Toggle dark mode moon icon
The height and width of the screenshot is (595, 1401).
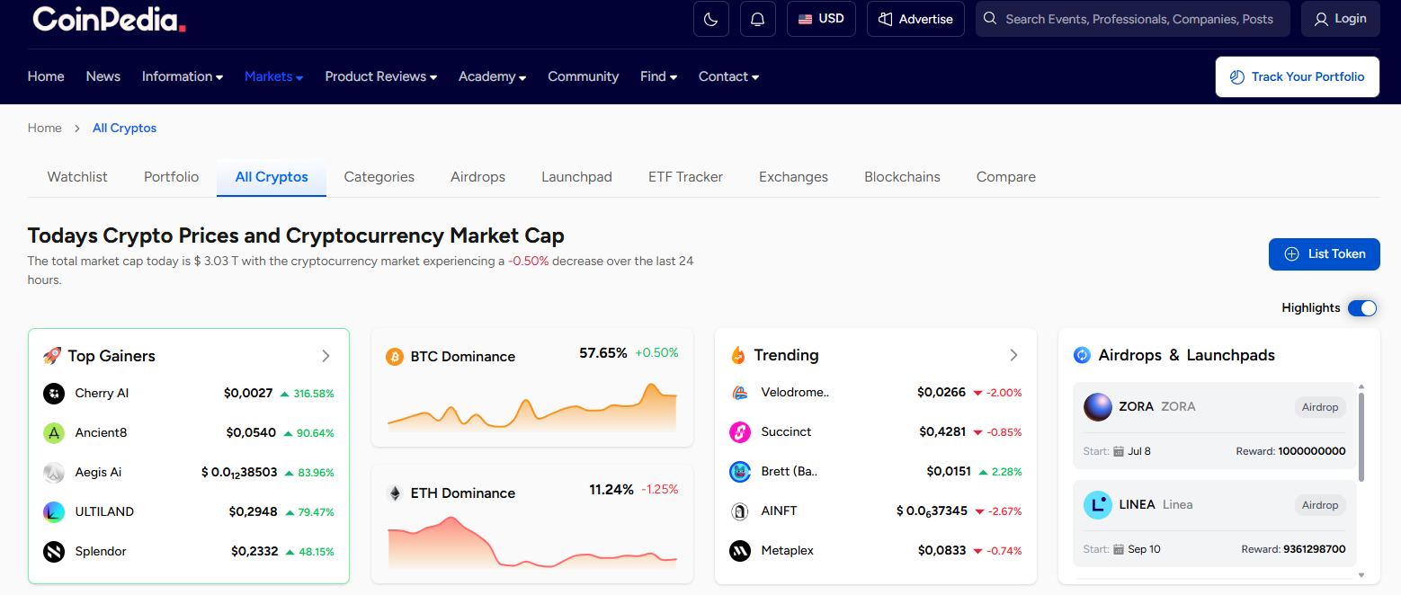[x=710, y=19]
